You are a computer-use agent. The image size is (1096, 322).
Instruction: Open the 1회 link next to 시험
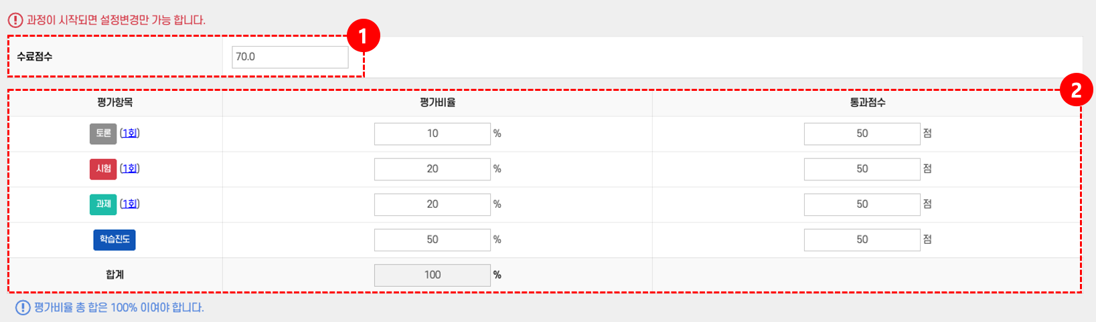pos(130,169)
